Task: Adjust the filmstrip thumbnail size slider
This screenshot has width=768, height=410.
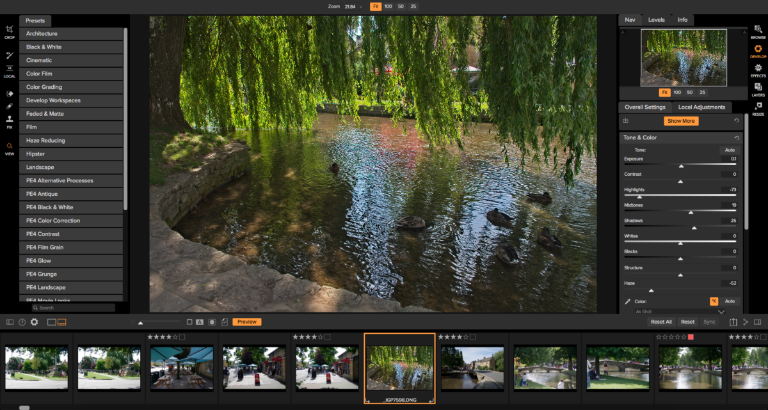Action: click(141, 322)
